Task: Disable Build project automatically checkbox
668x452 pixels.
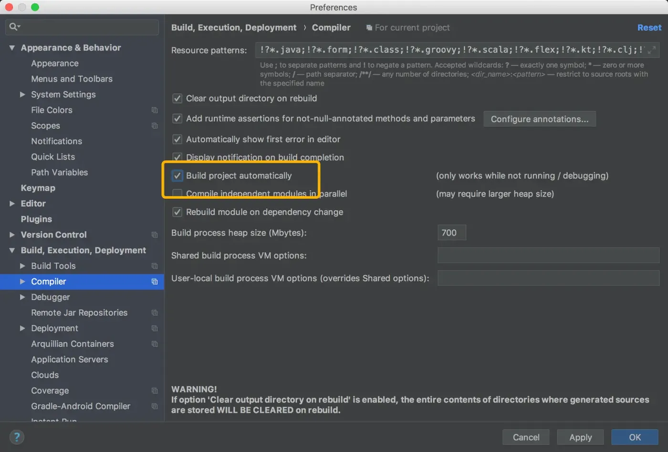Action: click(x=177, y=176)
